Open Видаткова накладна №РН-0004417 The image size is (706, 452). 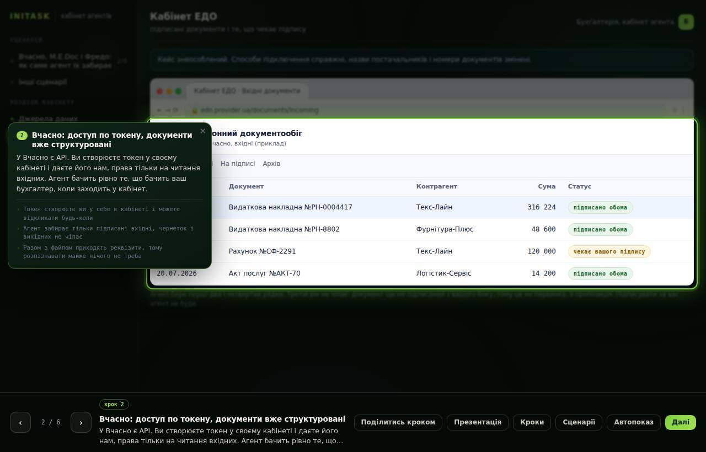click(291, 207)
